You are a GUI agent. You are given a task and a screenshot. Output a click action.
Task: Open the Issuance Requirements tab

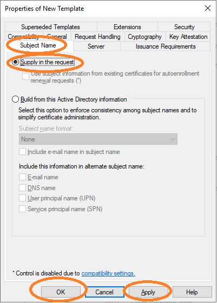tap(166, 46)
